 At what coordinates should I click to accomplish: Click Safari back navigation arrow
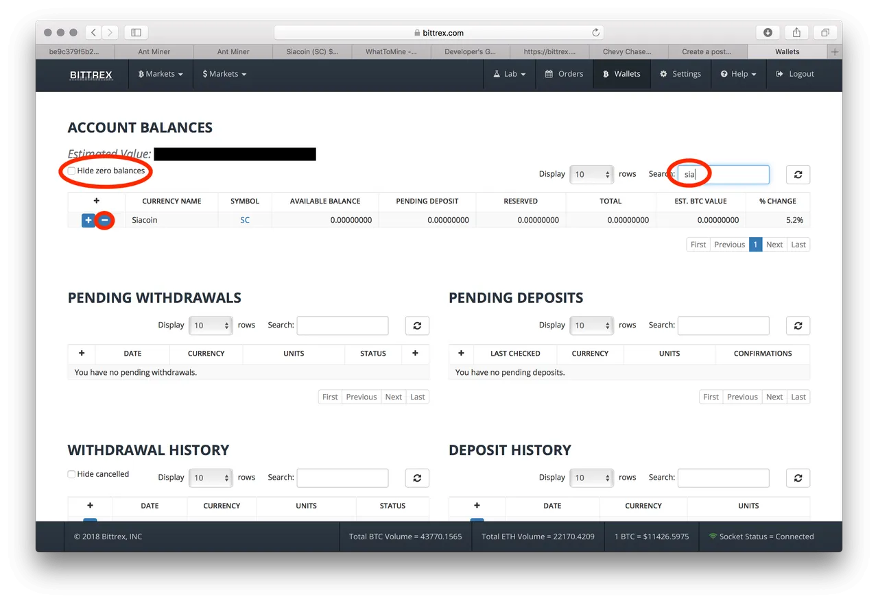click(94, 32)
